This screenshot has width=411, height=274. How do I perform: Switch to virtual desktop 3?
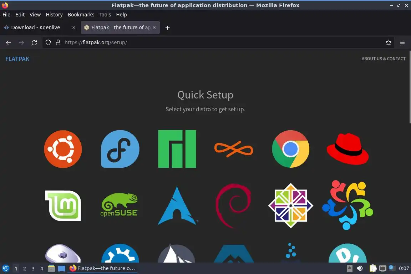(x=33, y=269)
